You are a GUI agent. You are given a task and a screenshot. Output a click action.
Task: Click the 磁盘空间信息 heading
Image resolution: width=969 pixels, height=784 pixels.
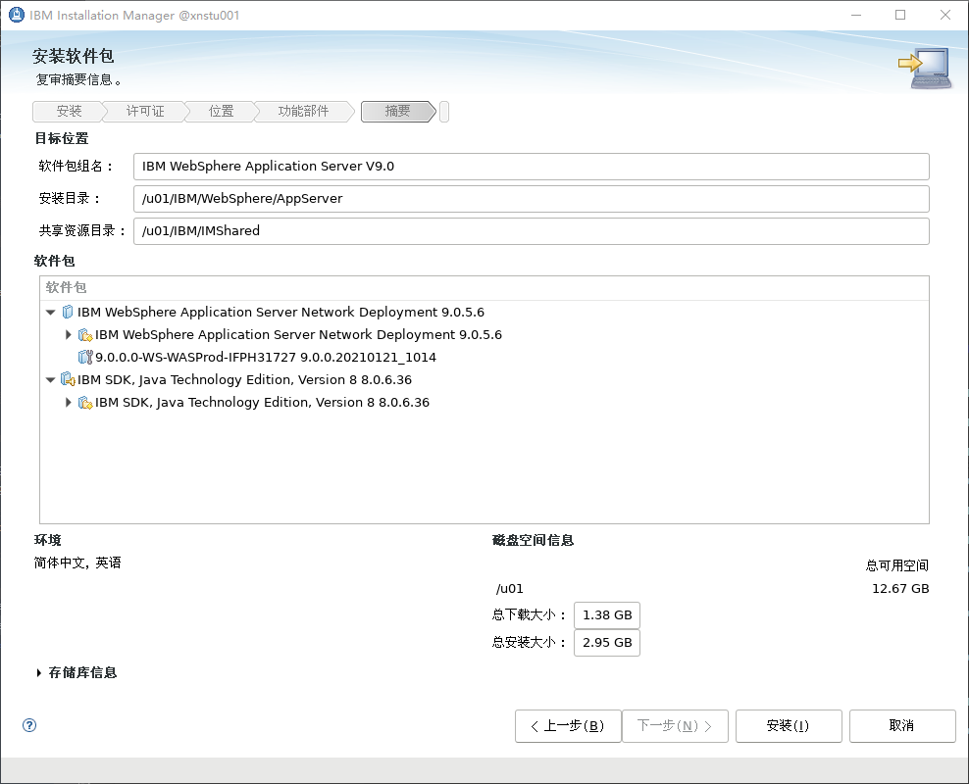point(534,541)
